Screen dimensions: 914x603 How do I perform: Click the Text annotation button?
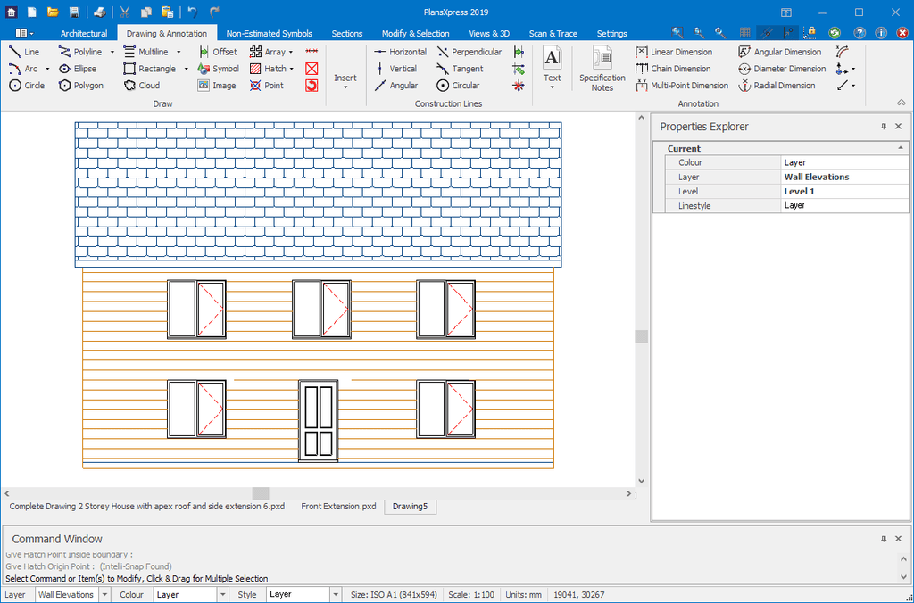(553, 67)
